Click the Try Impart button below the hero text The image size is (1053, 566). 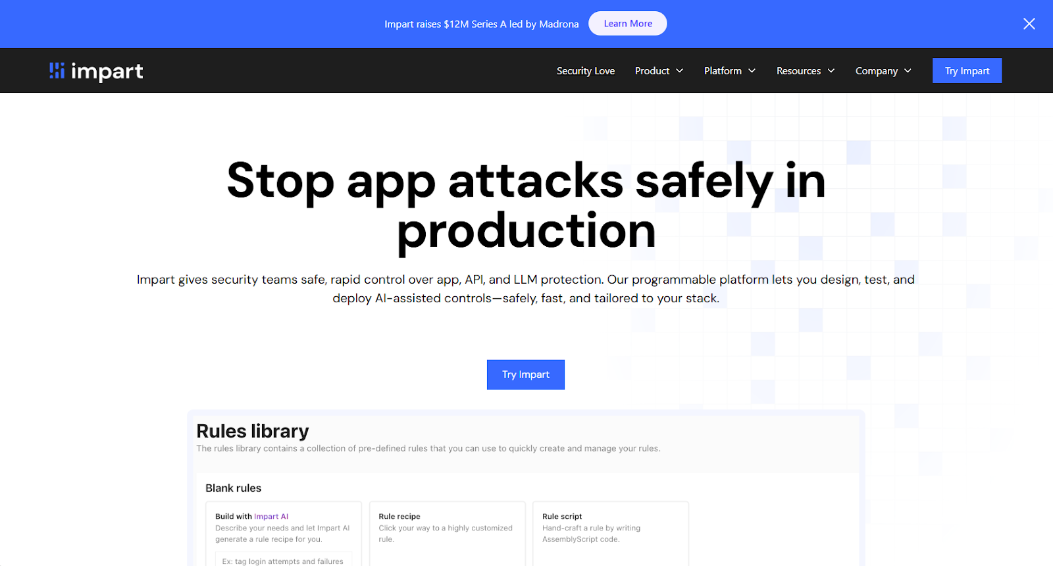pos(526,374)
